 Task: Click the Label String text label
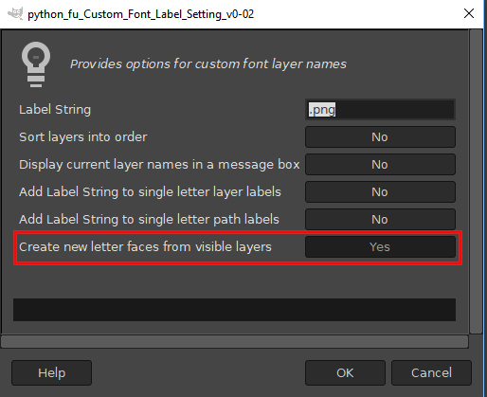click(x=55, y=110)
